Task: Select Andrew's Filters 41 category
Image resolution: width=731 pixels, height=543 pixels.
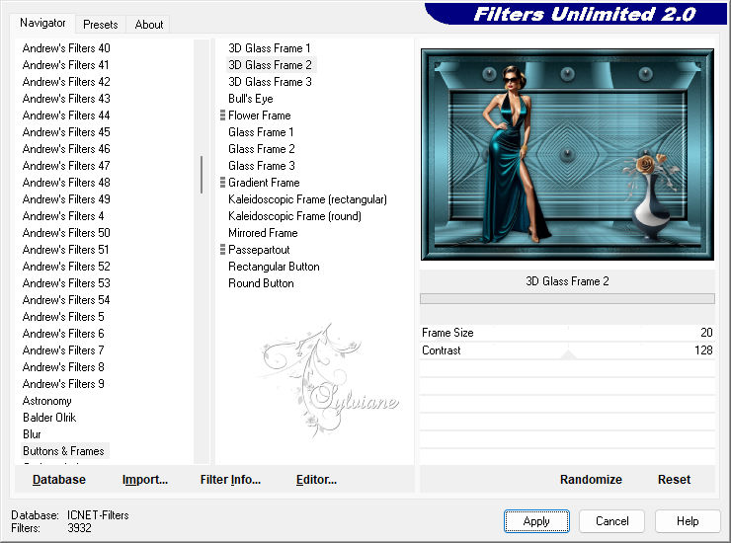Action: [65, 65]
